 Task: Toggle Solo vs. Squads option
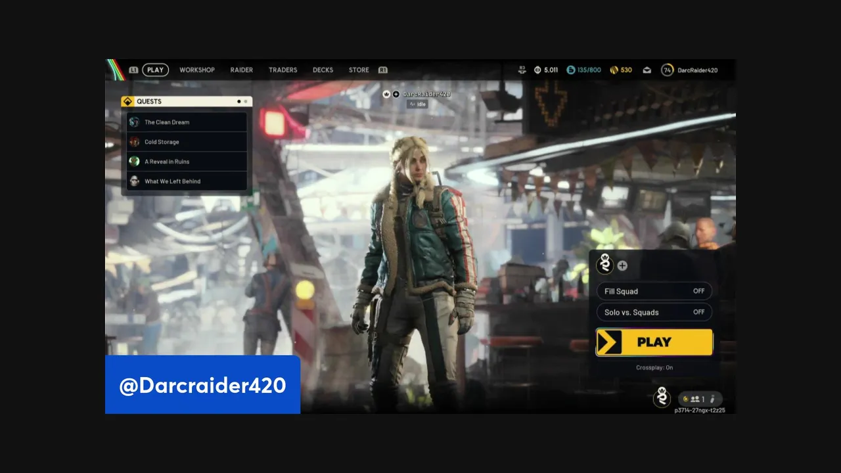click(x=654, y=312)
